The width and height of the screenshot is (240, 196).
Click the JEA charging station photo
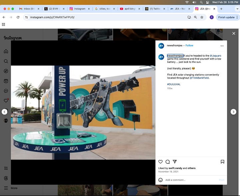pos(83,112)
